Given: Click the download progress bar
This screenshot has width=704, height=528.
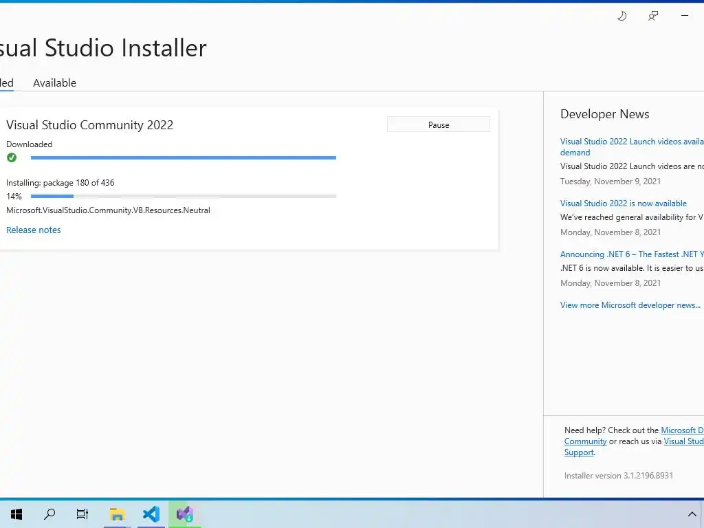Looking at the screenshot, I should coord(183,157).
